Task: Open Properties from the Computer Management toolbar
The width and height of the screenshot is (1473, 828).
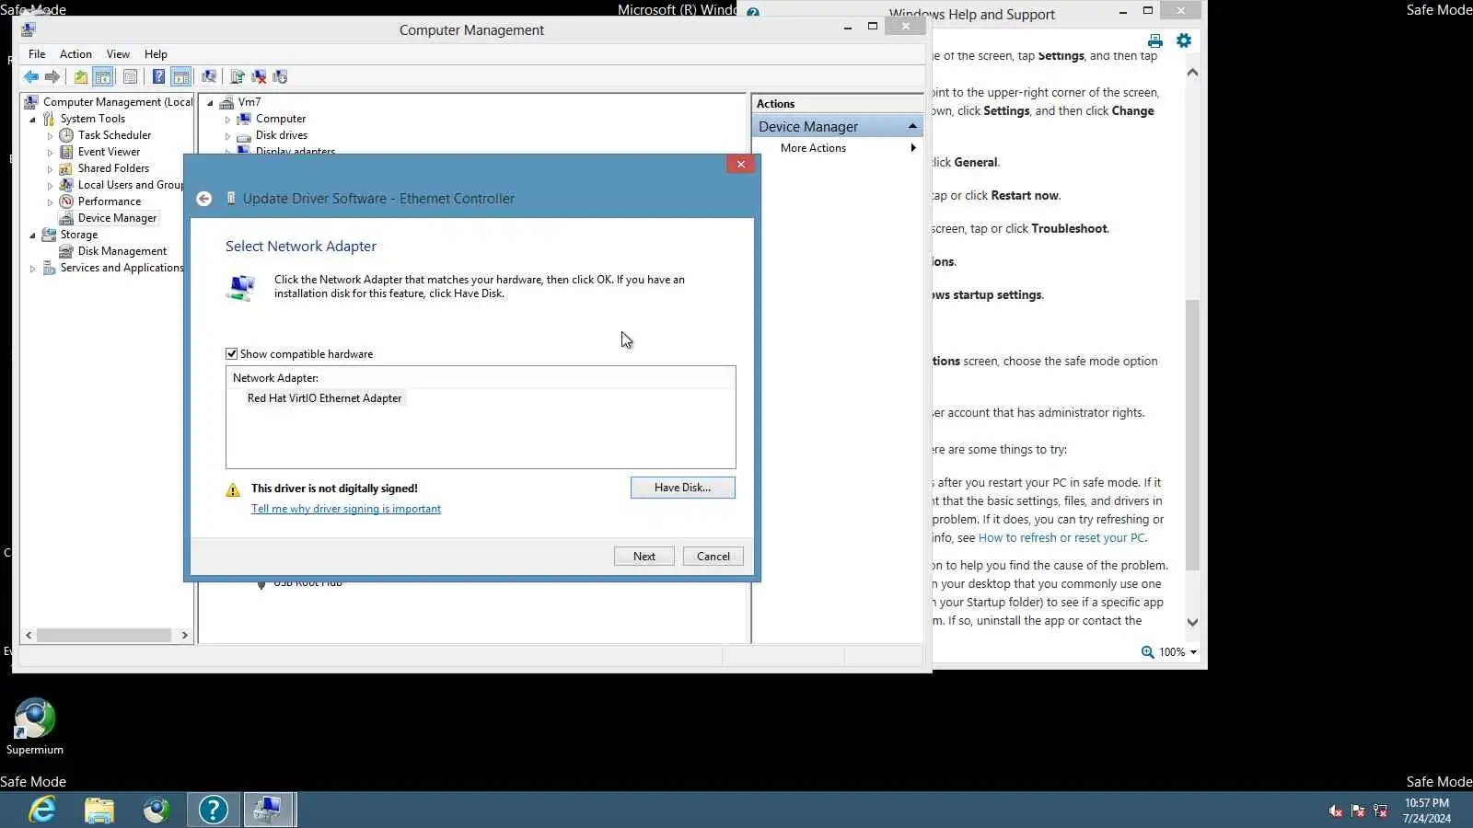Action: coord(130,77)
